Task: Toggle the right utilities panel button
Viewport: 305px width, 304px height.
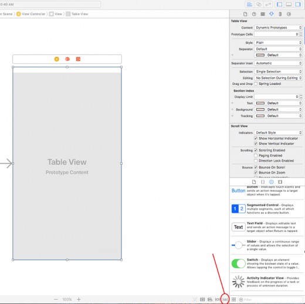Action: click(x=298, y=4)
